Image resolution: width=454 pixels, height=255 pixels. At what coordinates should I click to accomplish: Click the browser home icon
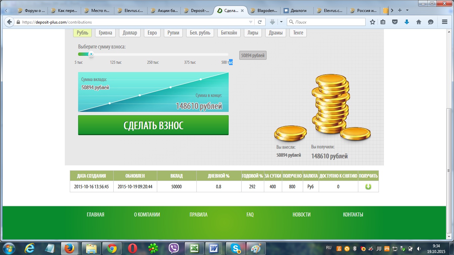419,22
